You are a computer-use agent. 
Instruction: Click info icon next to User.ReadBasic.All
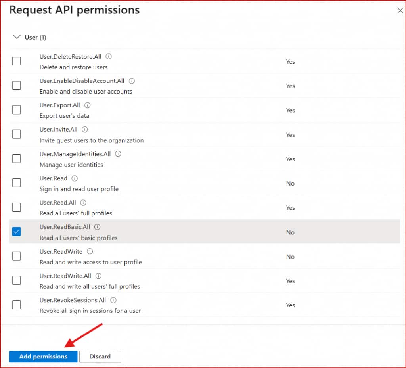(98, 227)
